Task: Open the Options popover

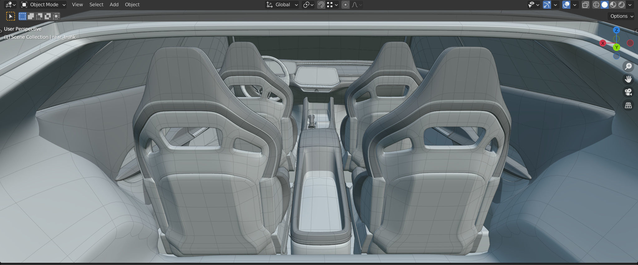Action: 622,16
